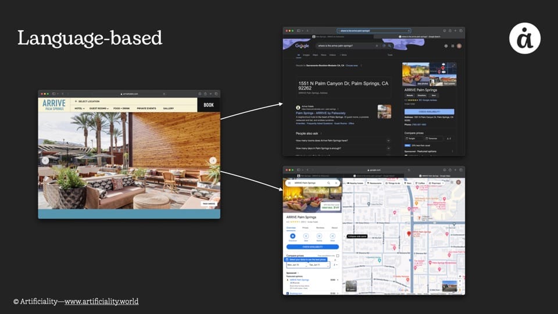The height and width of the screenshot is (314, 558).
Task: Click the Directions icon in Maps panel
Action: 292,236
